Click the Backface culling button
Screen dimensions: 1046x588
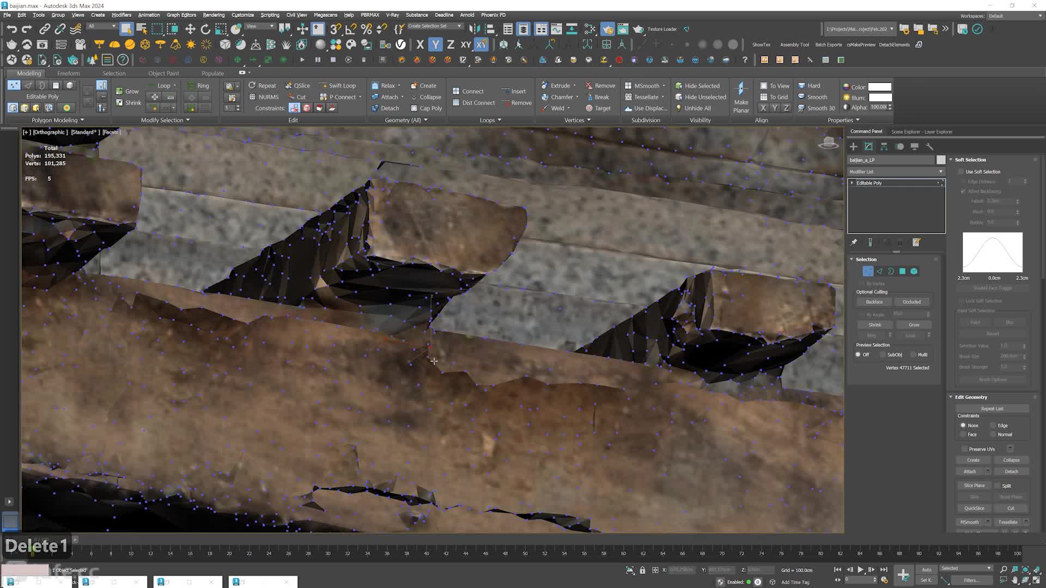[x=874, y=302]
